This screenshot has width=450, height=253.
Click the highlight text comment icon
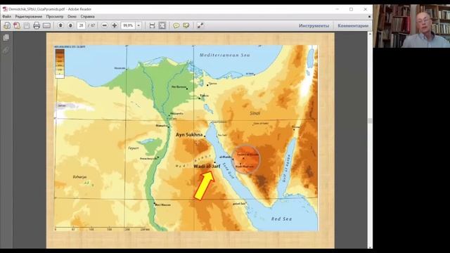point(186,25)
